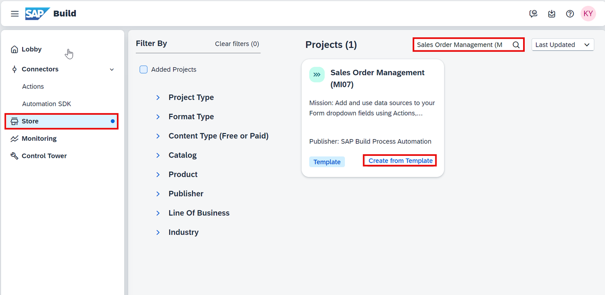This screenshot has width=605, height=295.
Task: Click Publisher: SAP Build Process Automation text
Action: tap(370, 142)
